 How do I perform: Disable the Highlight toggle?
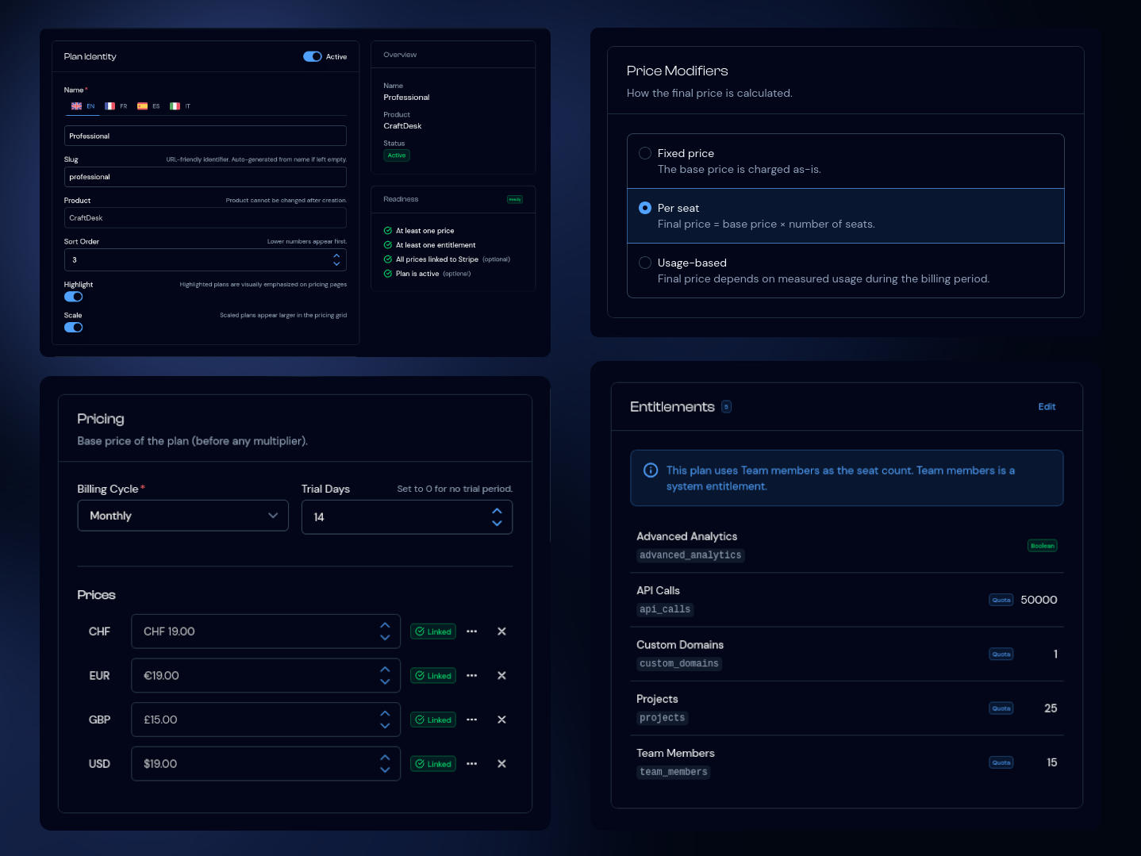pyautogui.click(x=74, y=297)
